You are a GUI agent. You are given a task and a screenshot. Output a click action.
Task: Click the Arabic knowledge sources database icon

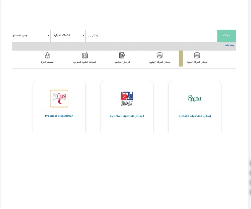pyautogui.click(x=197, y=55)
